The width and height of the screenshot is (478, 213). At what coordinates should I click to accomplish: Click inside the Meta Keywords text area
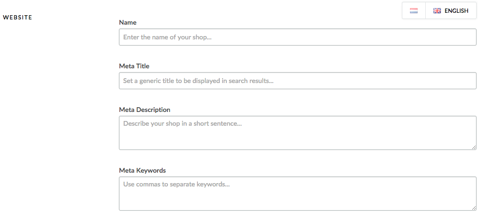click(x=298, y=194)
